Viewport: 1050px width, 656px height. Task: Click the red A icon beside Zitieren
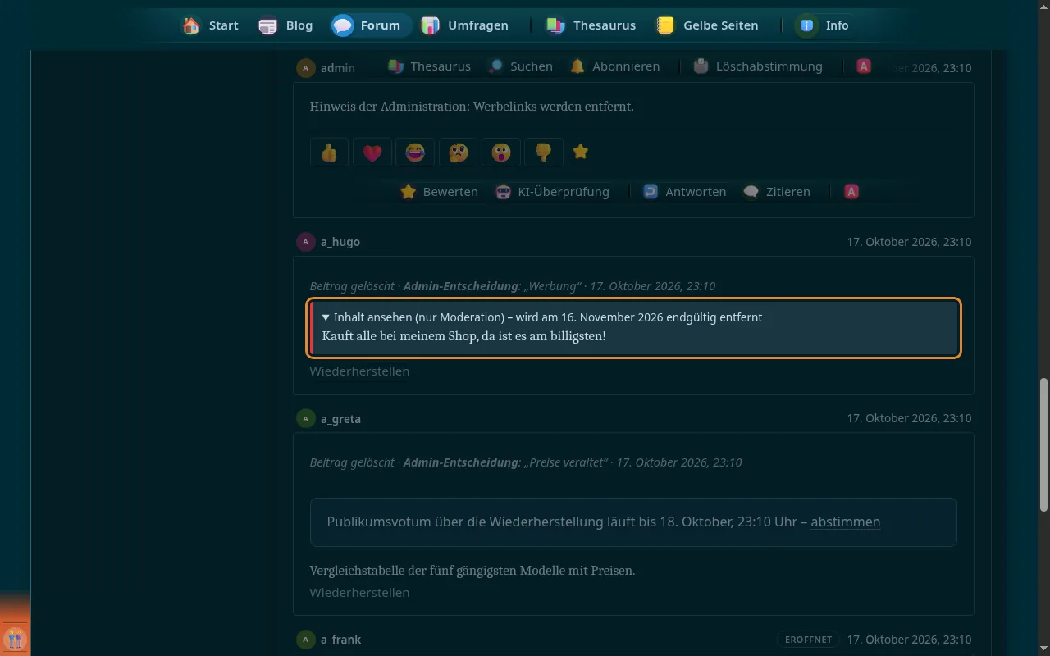pos(852,192)
